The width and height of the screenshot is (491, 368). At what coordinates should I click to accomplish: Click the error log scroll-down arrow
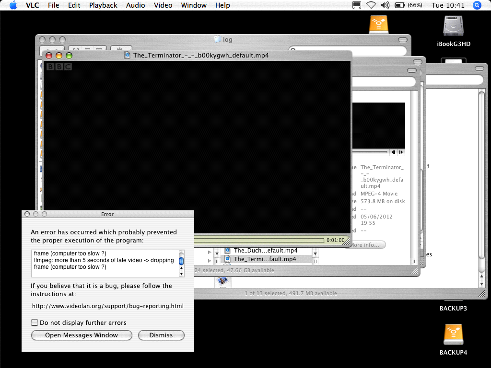point(181,274)
